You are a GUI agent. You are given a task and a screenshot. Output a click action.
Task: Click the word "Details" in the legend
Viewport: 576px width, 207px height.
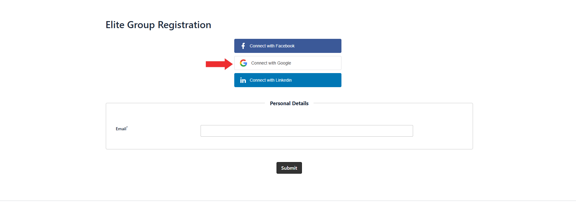point(300,103)
